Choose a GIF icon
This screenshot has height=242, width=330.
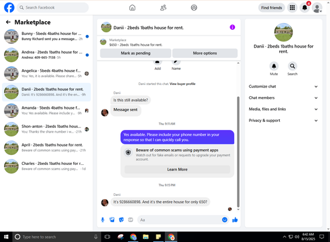pos(131,220)
